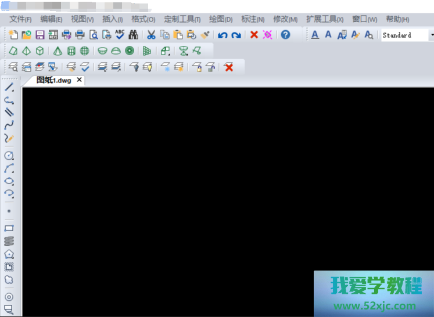
Task: Click the red X delete icon
Action: 254,35
